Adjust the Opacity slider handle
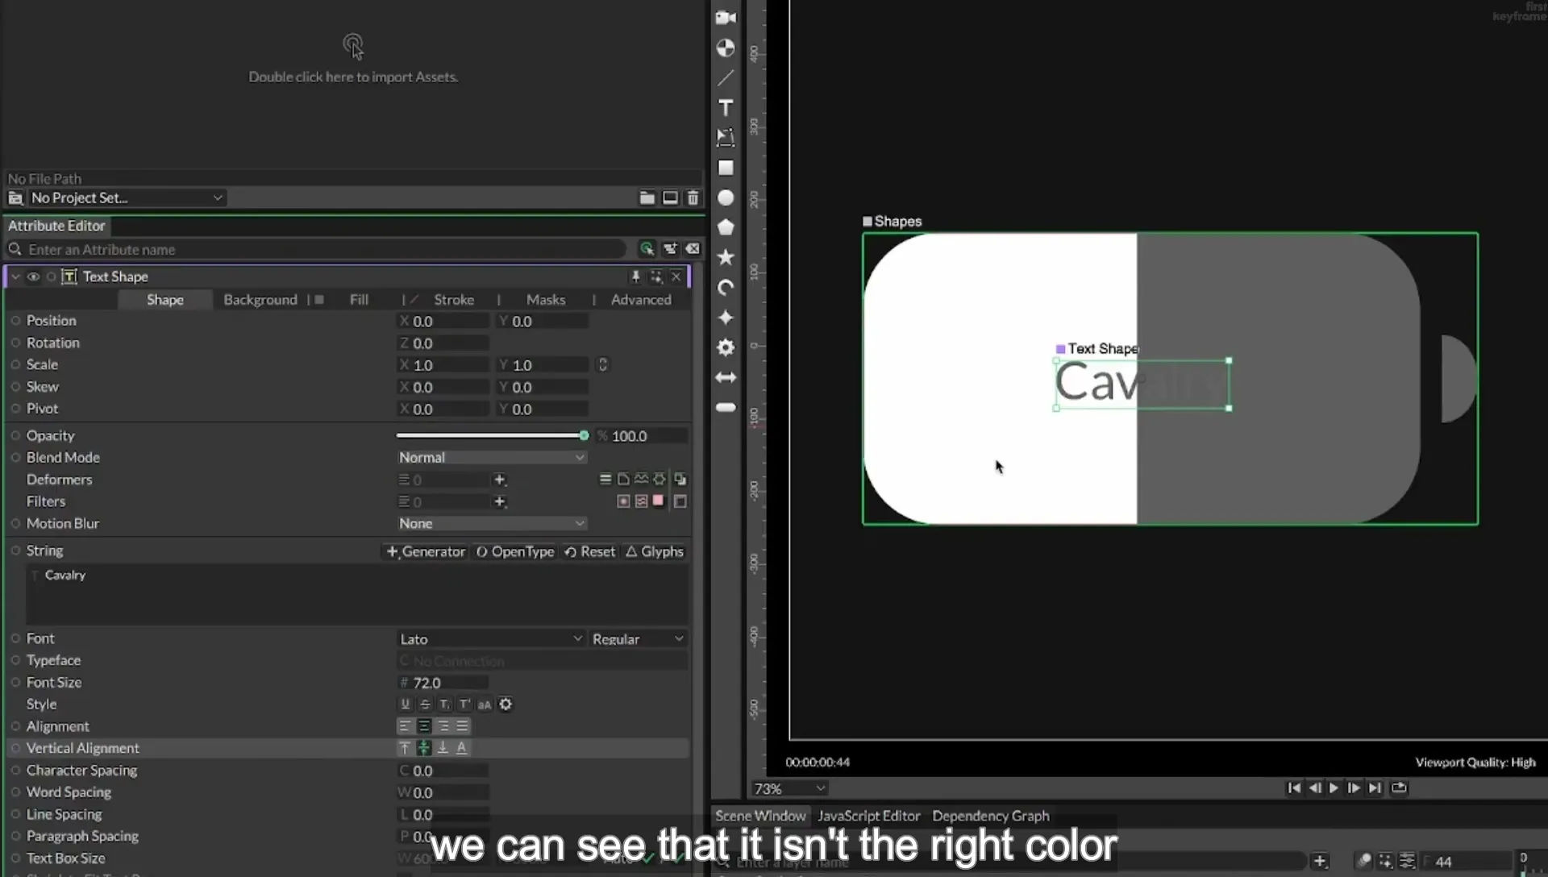The width and height of the screenshot is (1548, 877). 584,435
